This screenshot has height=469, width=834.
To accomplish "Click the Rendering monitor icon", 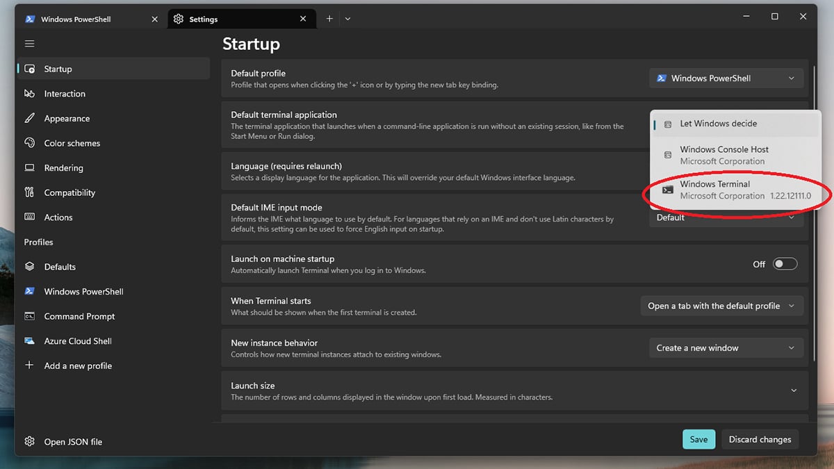I will pos(29,168).
